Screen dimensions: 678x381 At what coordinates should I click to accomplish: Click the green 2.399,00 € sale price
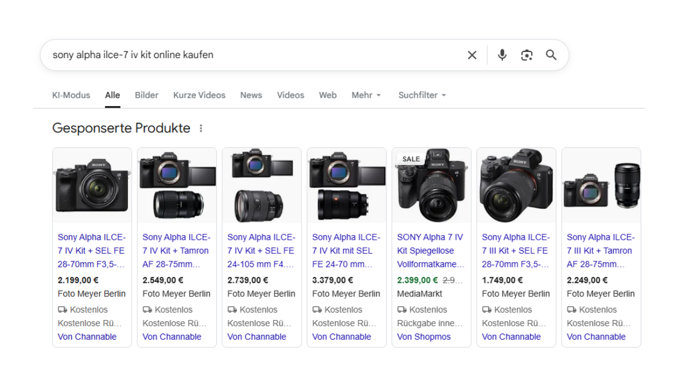tap(418, 280)
